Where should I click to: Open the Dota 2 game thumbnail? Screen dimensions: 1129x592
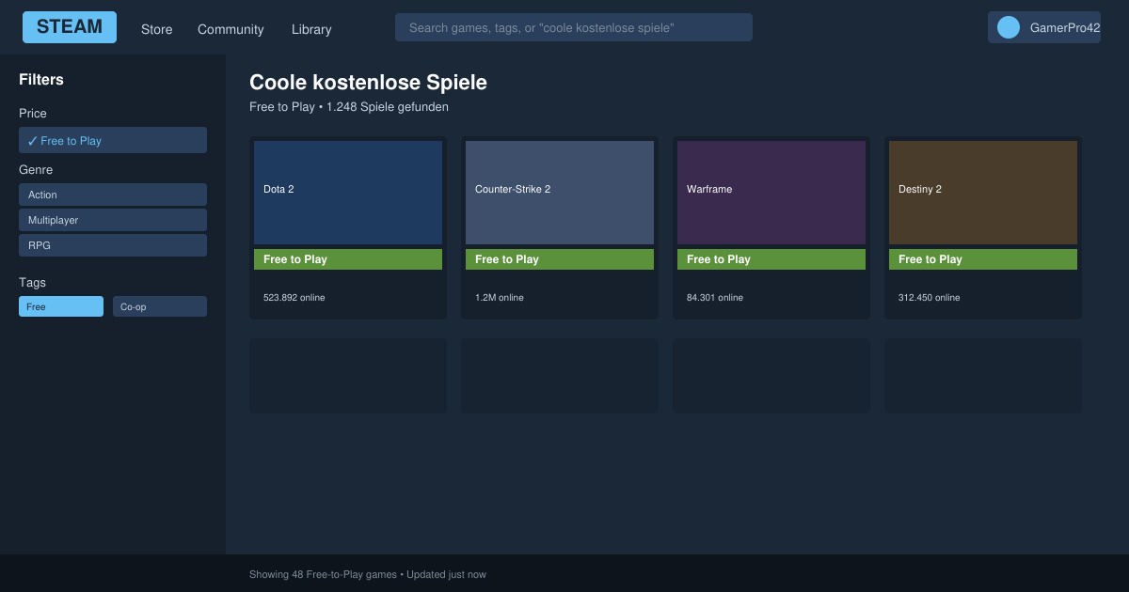coord(348,193)
